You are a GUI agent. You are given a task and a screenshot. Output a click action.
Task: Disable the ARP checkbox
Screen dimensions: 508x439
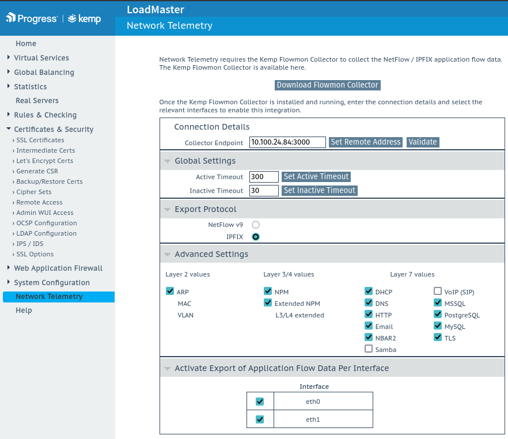[x=170, y=292]
